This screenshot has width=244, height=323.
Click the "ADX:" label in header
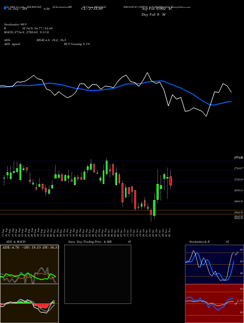click(7, 40)
